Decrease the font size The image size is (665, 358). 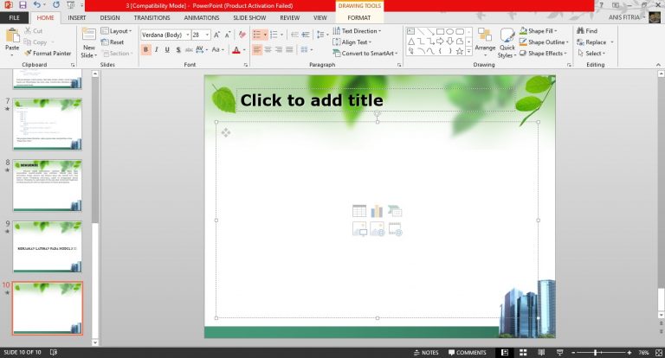228,35
